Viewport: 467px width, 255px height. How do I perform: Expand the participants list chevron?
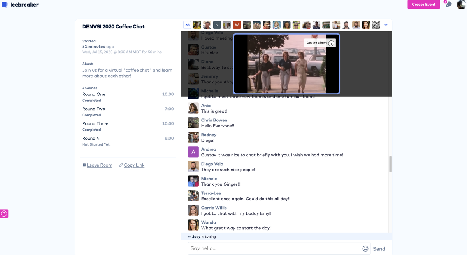coord(386,25)
